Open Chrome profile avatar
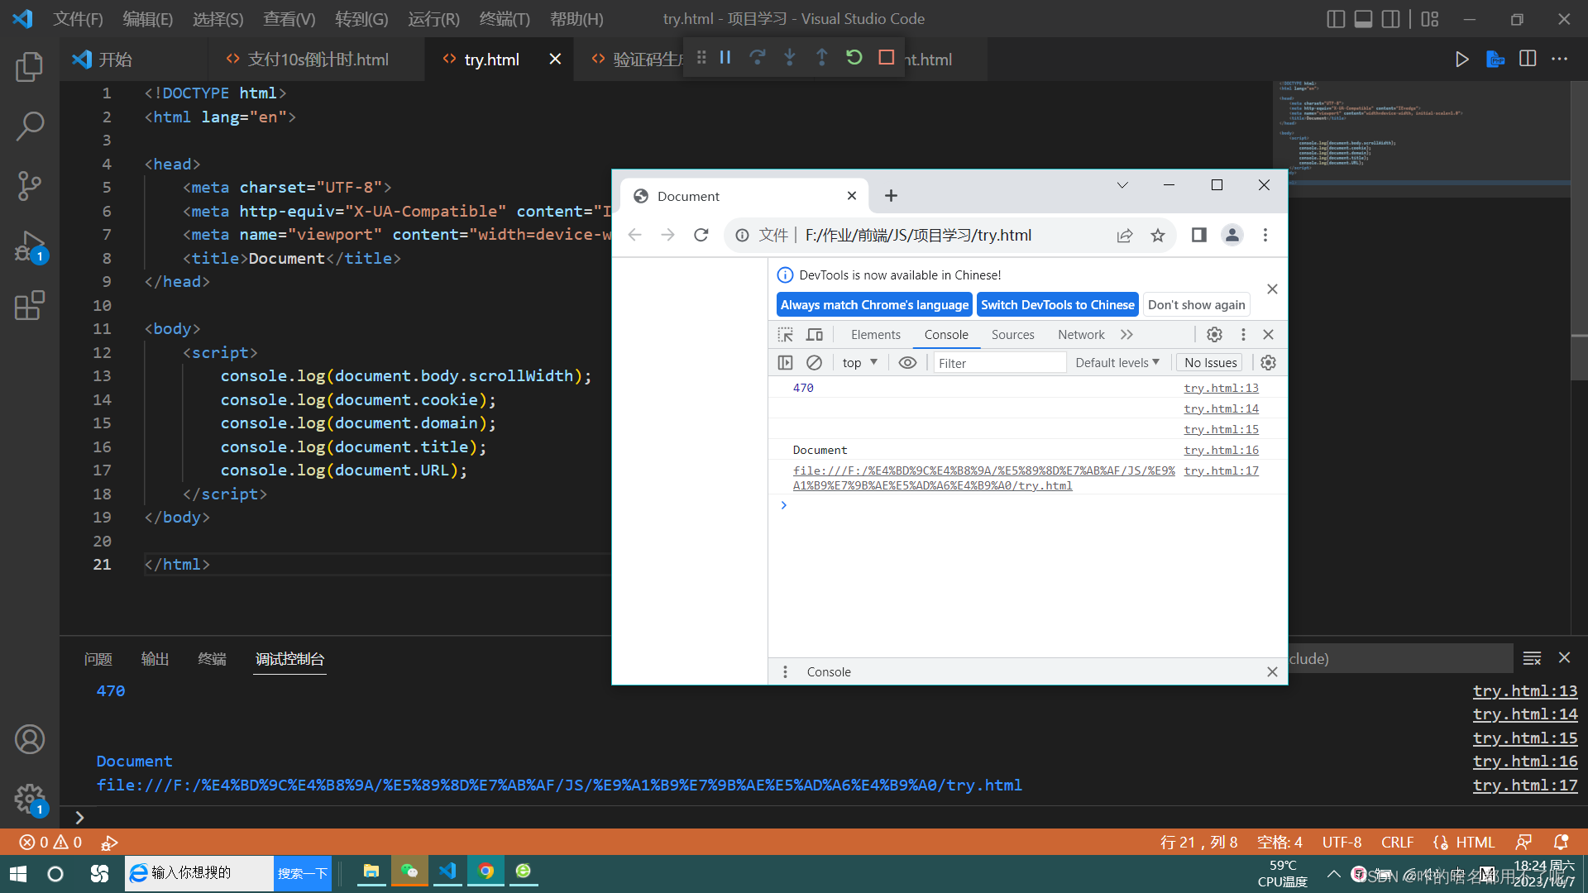 (1232, 235)
